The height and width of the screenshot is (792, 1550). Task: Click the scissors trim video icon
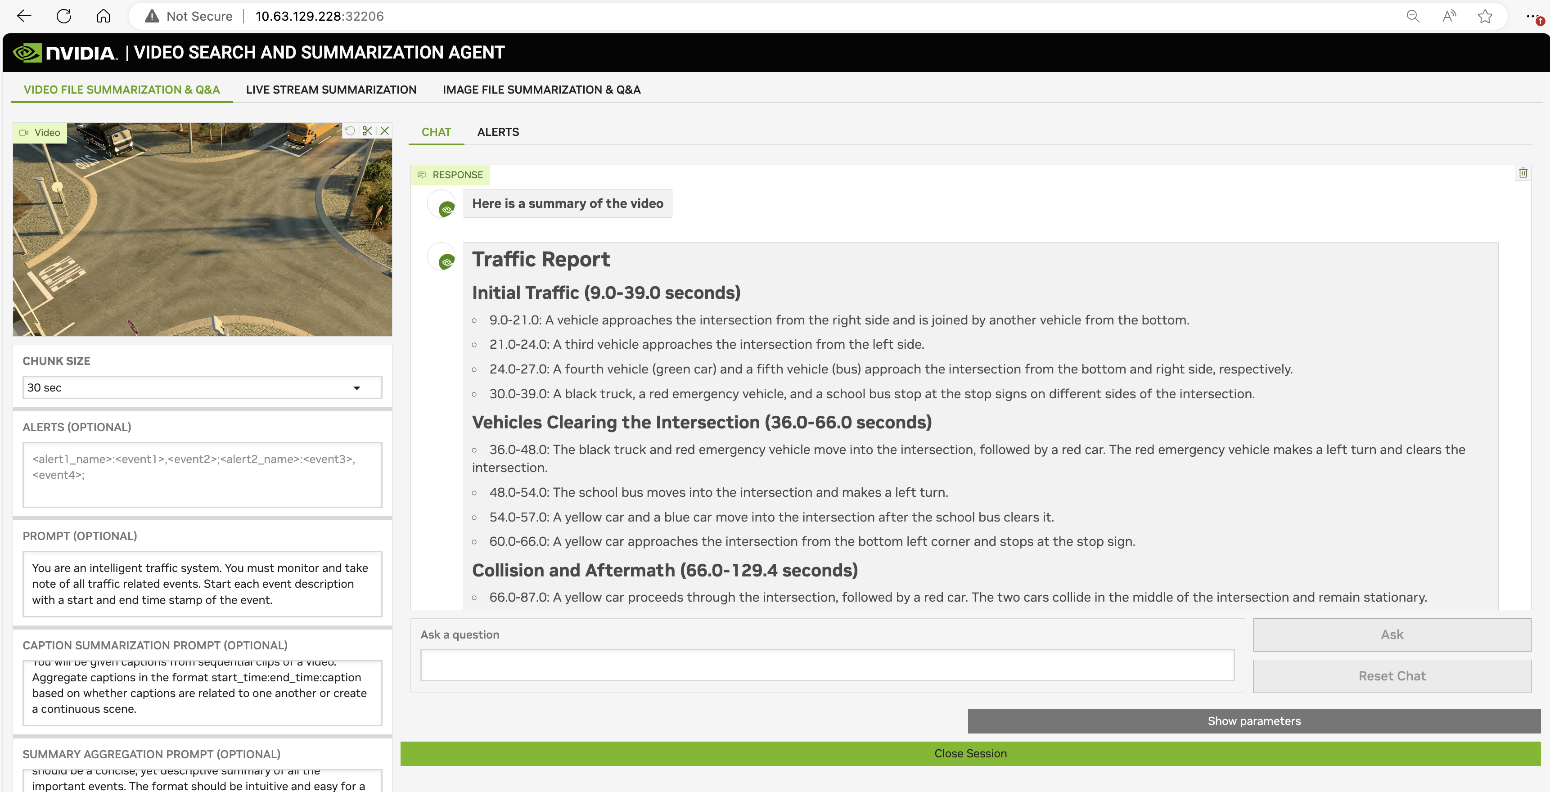(x=367, y=130)
